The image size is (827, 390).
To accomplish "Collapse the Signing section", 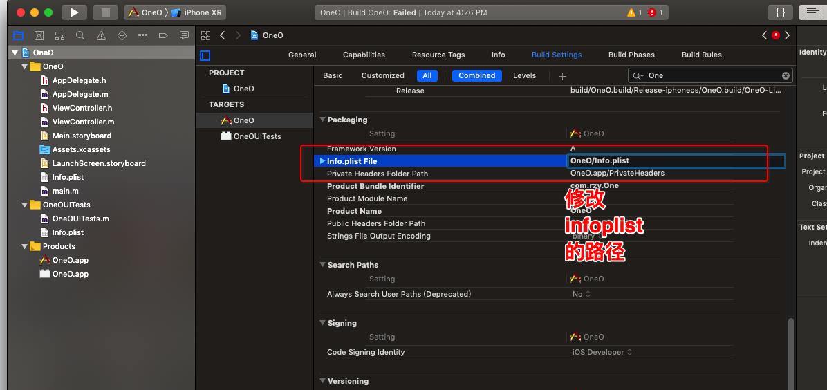I will 322,323.
